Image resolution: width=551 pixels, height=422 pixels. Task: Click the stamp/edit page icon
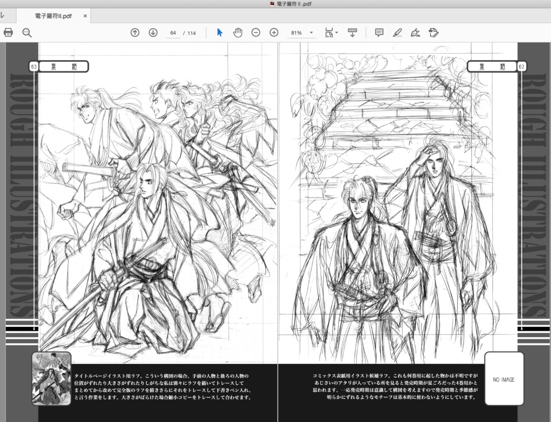[x=434, y=33]
